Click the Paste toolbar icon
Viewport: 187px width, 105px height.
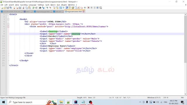point(30,8)
